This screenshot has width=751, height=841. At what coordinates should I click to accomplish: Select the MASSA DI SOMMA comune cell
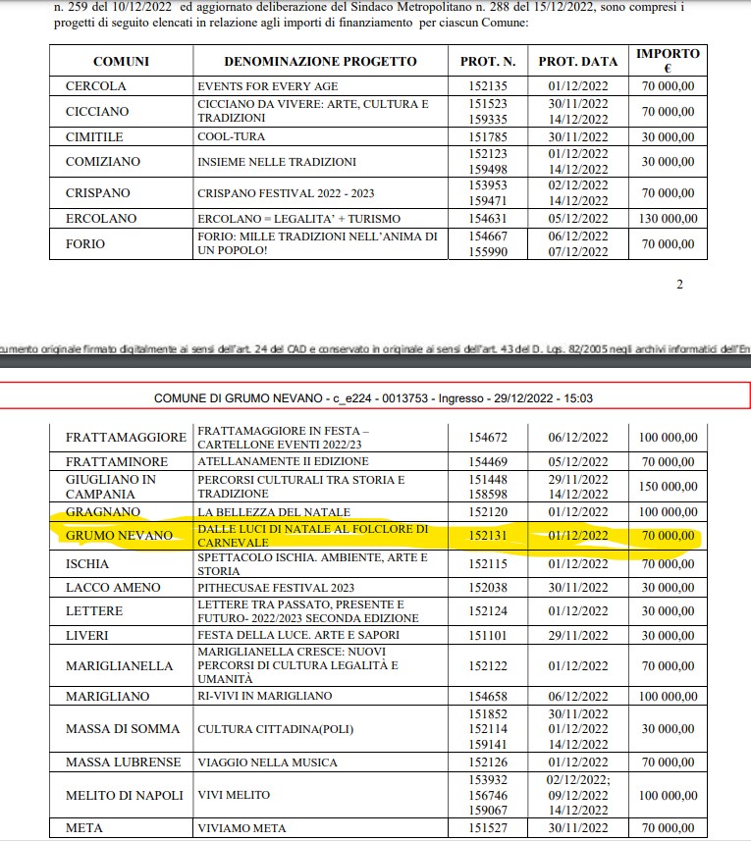[123, 729]
